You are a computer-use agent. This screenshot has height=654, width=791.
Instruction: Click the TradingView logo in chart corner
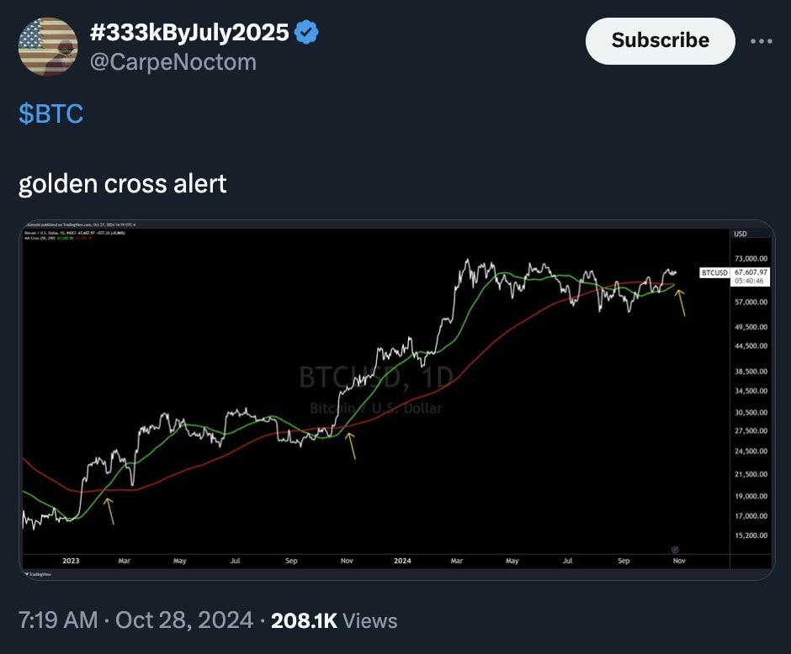[40, 573]
